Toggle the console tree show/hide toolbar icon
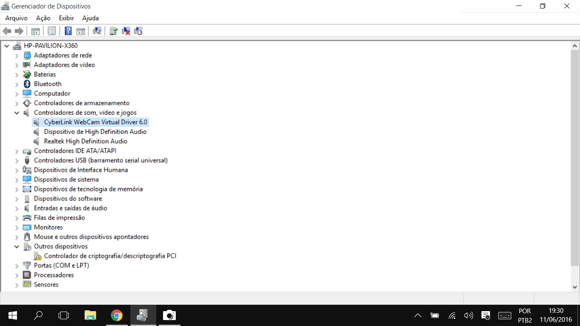This screenshot has width=580, height=326. [x=36, y=31]
